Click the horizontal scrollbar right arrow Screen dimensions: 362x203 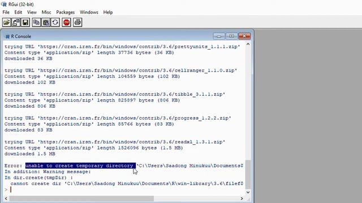coord(242,198)
